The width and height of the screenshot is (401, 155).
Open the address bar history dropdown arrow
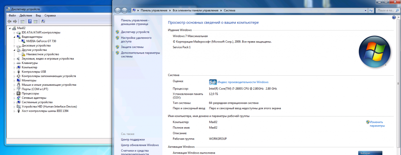point(365,10)
